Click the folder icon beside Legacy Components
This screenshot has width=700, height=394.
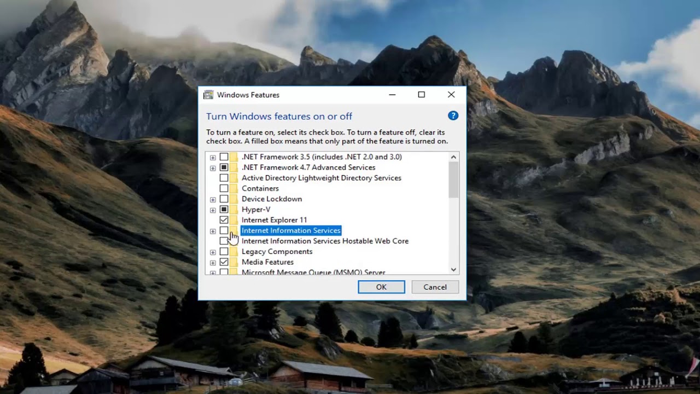[234, 252]
